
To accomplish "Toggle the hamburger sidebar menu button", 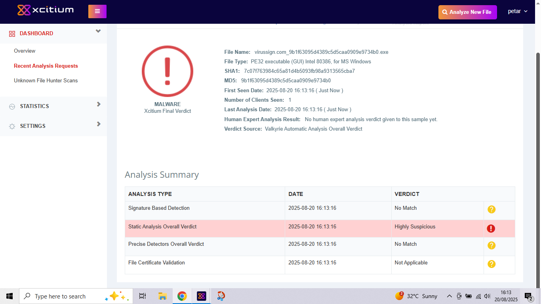I will pos(97,11).
